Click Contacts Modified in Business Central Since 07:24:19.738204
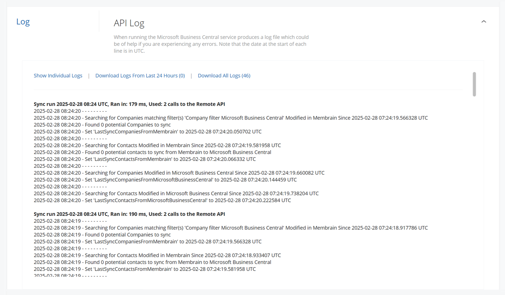505x295 pixels. point(176,193)
